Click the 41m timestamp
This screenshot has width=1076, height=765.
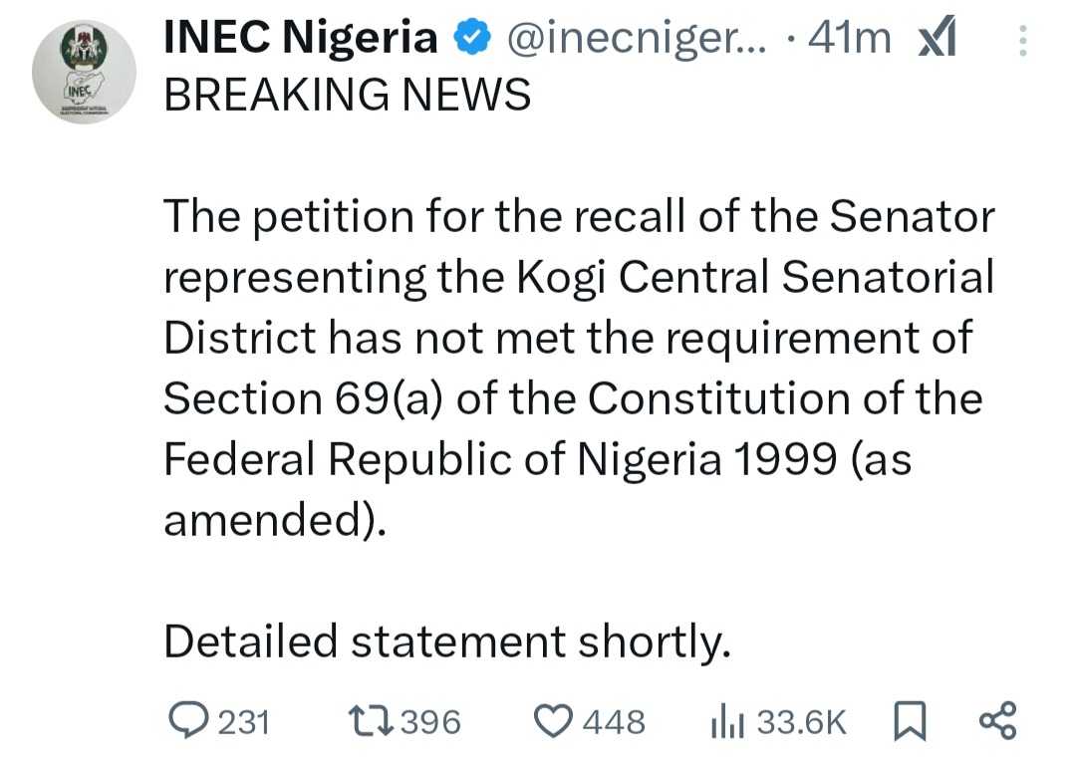850,39
